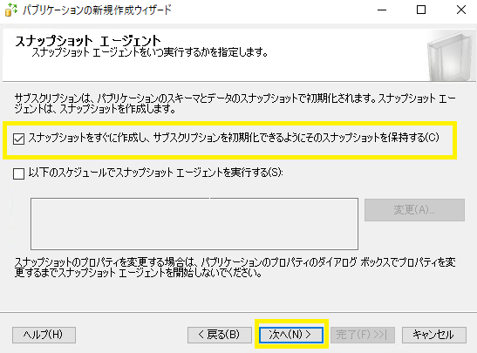Minimize the publication wizard window
The image size is (477, 353).
pos(382,10)
